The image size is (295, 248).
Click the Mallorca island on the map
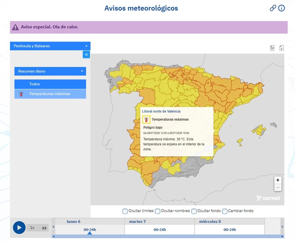point(259,130)
